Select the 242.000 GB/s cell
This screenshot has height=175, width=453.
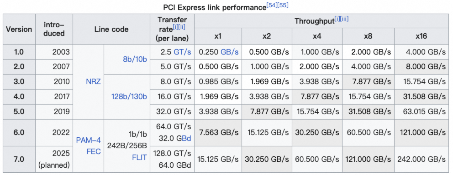(x=421, y=159)
